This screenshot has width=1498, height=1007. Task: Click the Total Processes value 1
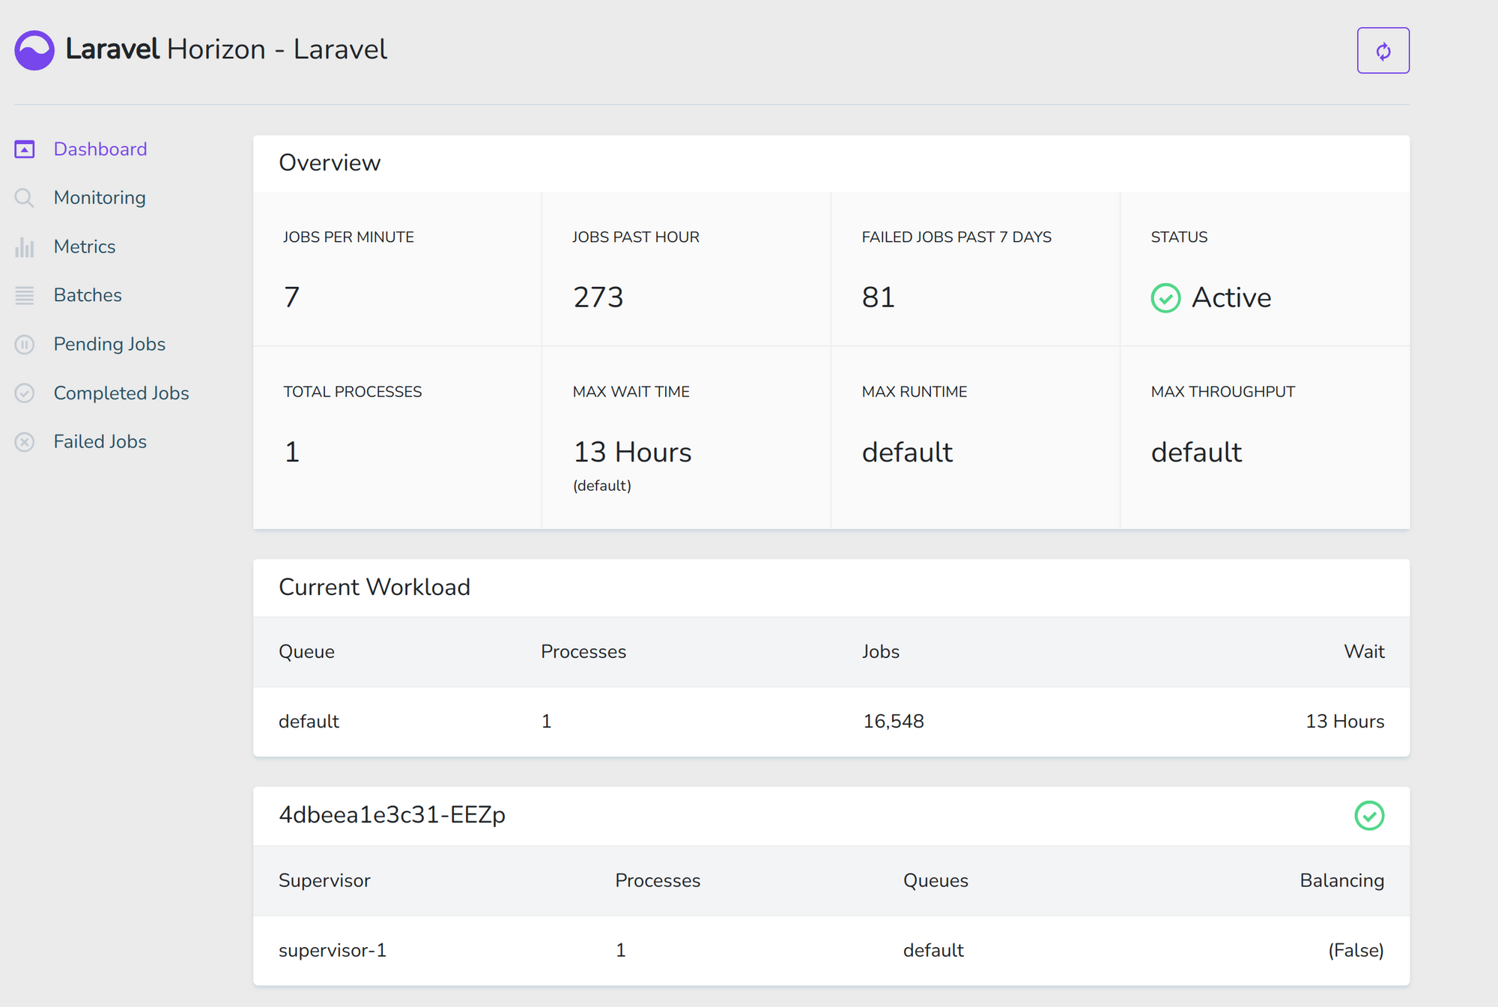click(x=292, y=452)
